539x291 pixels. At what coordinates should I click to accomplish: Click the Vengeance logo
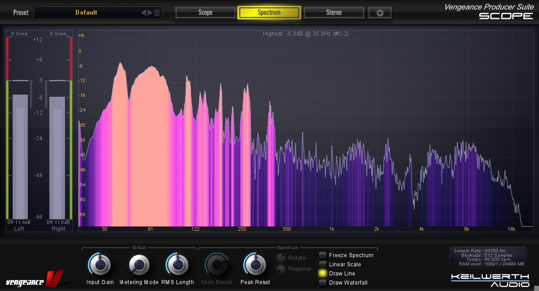35,279
